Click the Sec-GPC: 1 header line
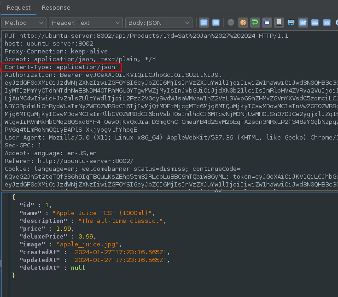The width and height of the screenshot is (338, 297). pos(23,145)
